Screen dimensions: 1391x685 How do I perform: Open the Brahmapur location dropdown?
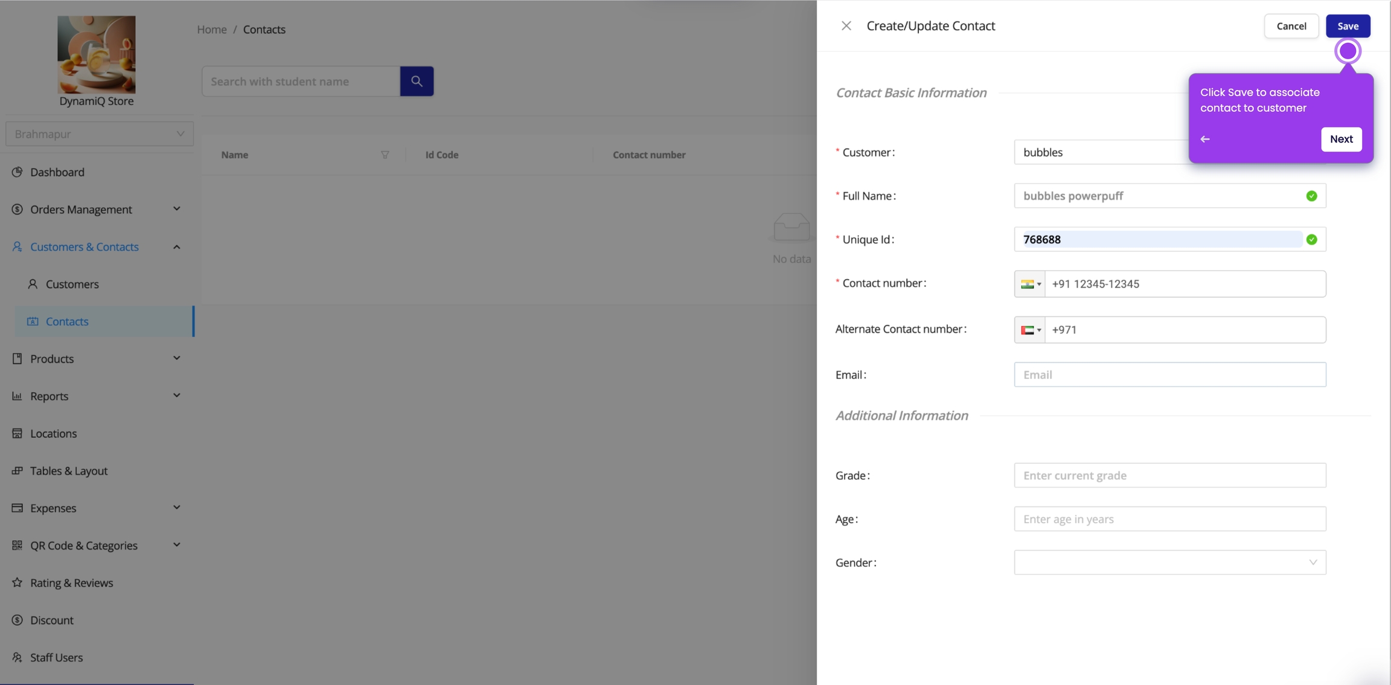99,134
